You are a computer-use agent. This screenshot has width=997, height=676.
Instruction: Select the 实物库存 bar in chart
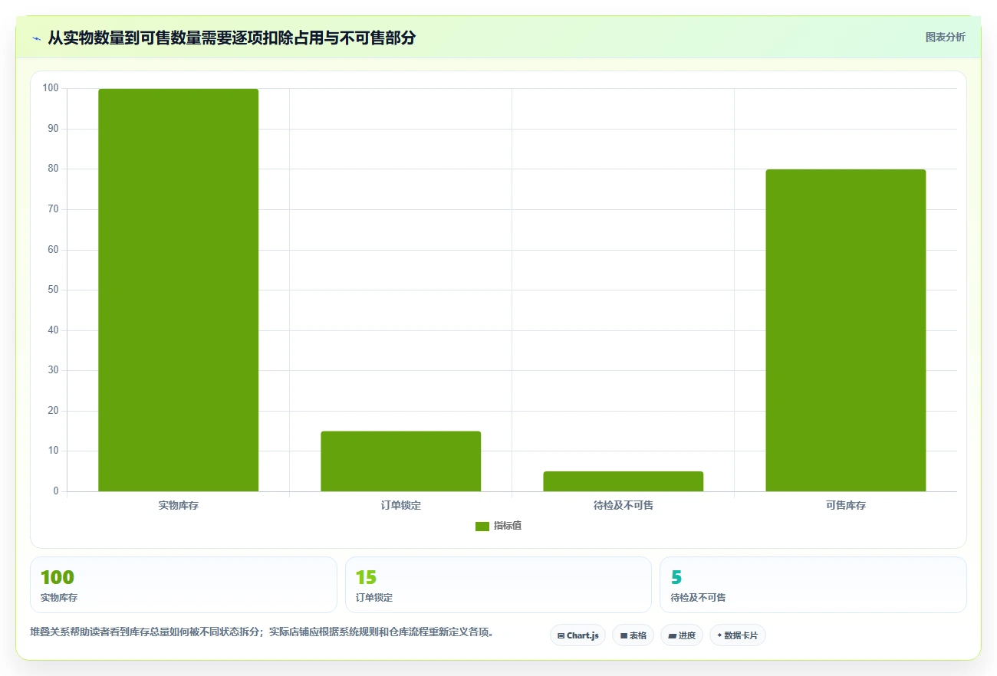(178, 290)
